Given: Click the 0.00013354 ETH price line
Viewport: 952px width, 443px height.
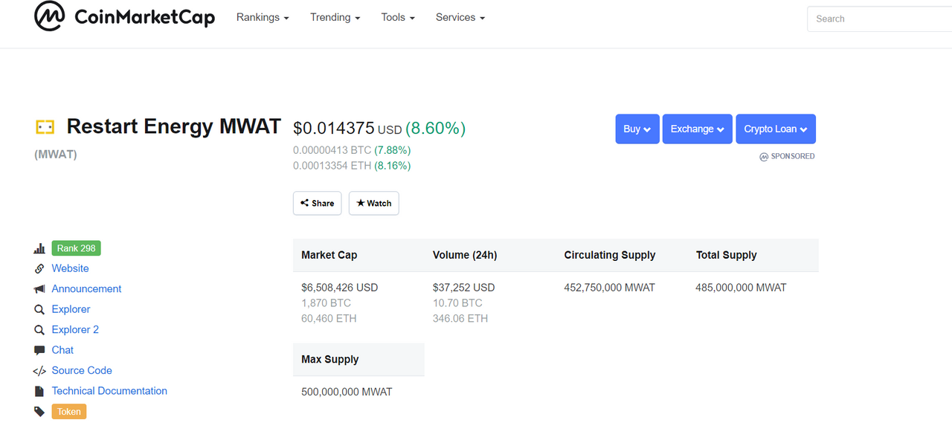Looking at the screenshot, I should point(352,166).
